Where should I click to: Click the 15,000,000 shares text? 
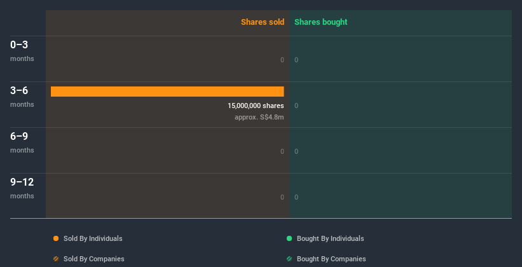[256, 106]
